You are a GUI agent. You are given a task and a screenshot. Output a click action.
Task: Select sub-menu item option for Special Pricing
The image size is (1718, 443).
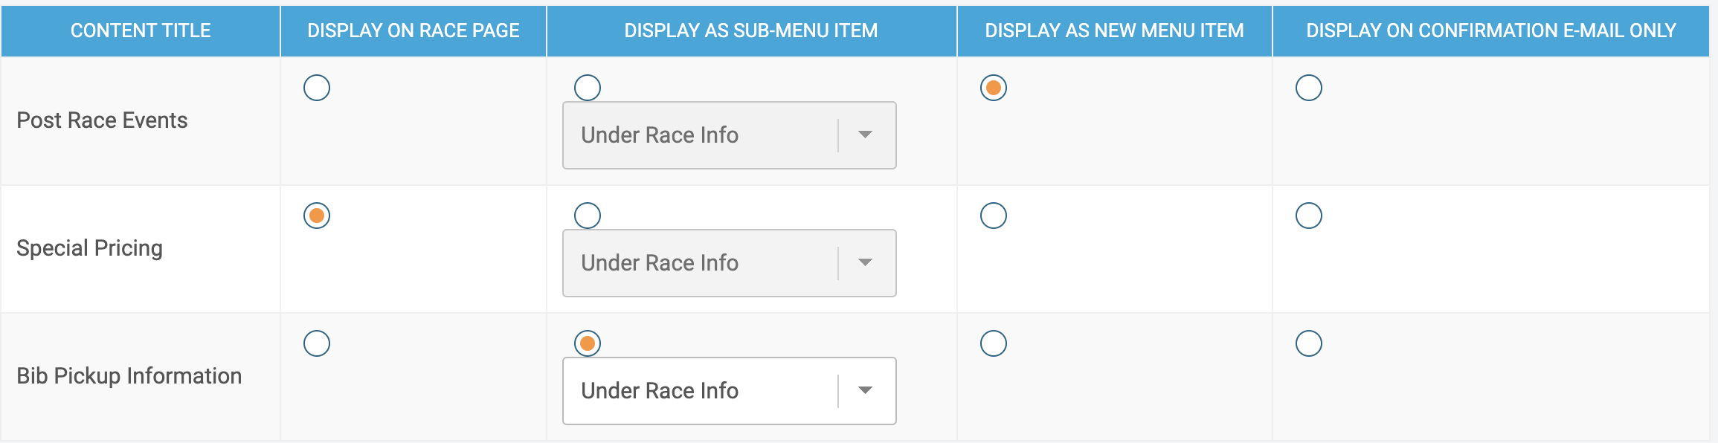[587, 216]
